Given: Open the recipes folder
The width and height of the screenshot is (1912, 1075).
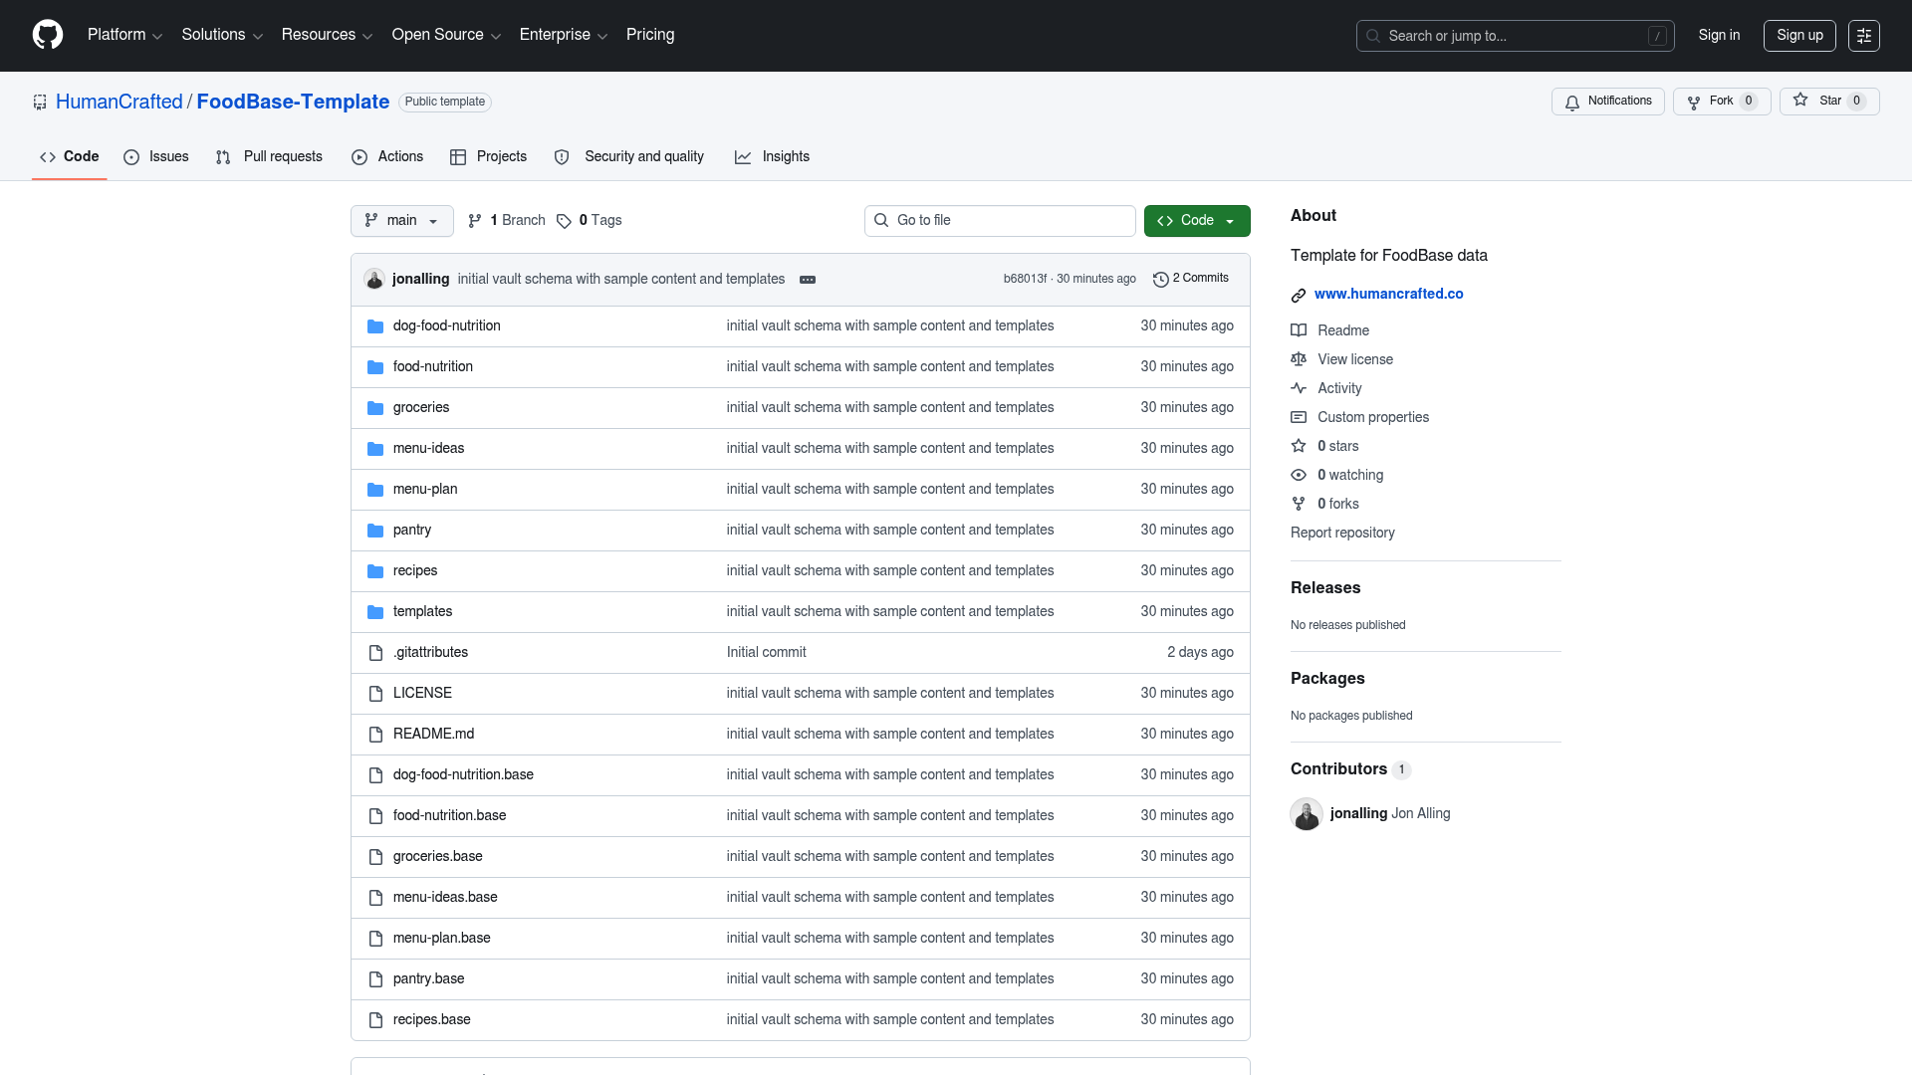Looking at the screenshot, I should (x=415, y=571).
